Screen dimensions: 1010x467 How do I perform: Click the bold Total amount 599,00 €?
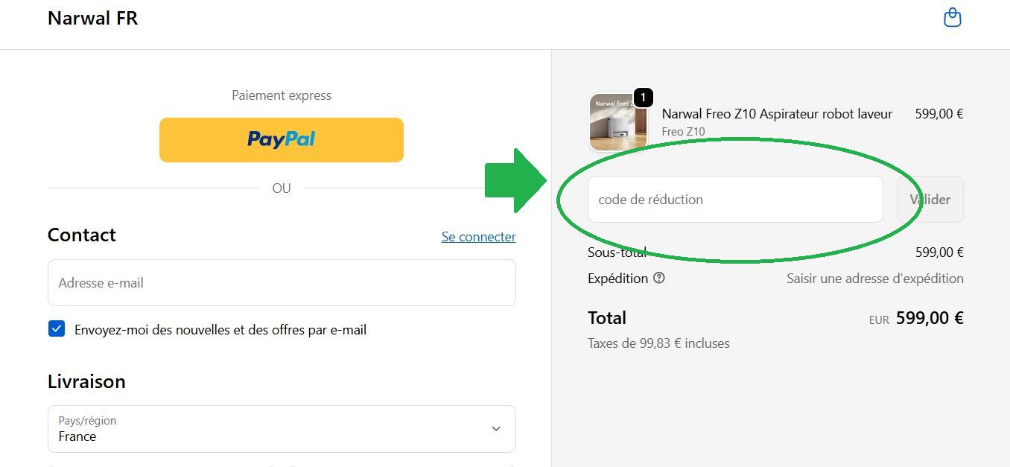[929, 318]
